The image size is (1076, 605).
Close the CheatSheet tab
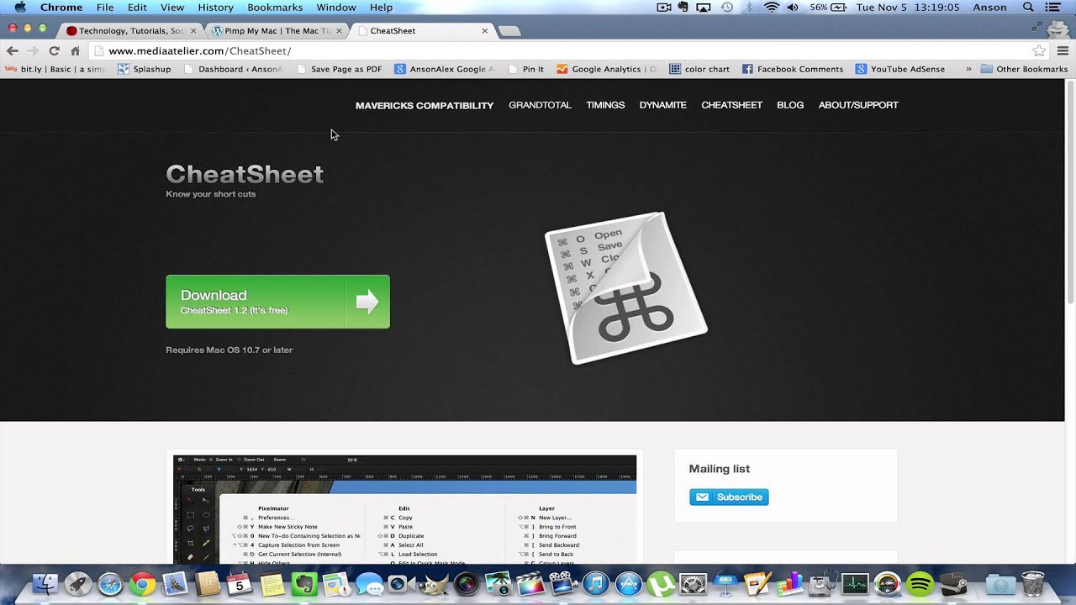point(485,30)
